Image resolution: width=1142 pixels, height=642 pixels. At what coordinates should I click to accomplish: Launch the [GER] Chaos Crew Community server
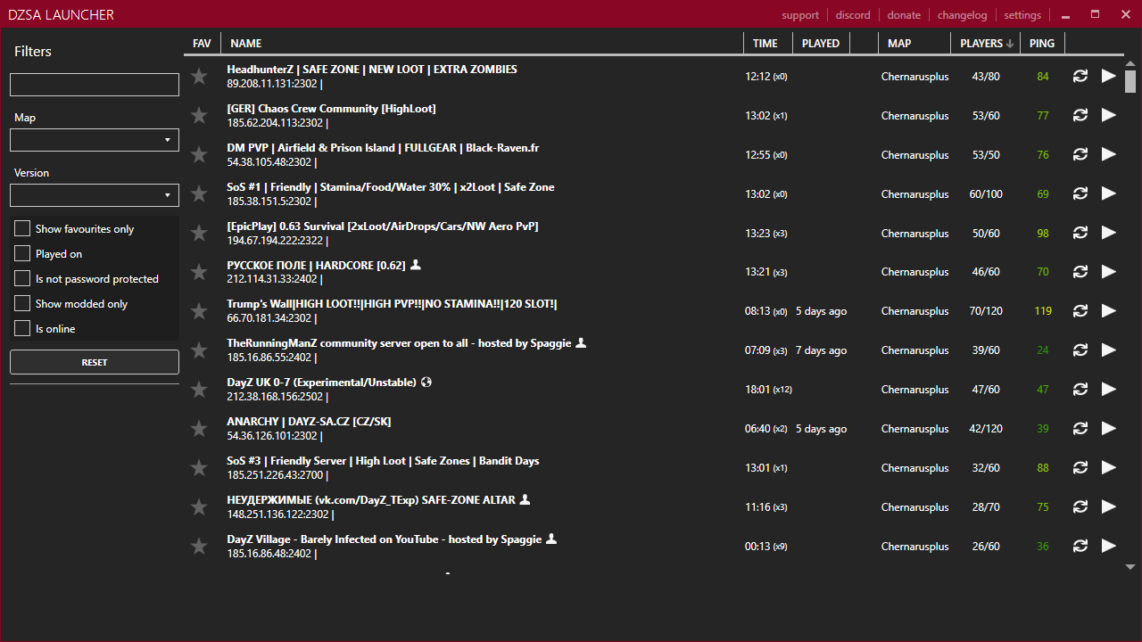[x=1108, y=115]
